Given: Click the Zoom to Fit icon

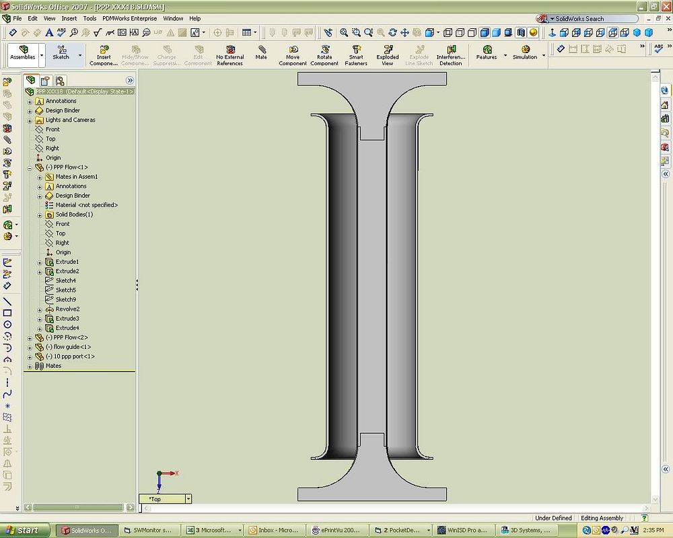Looking at the screenshot, I should click(344, 32).
